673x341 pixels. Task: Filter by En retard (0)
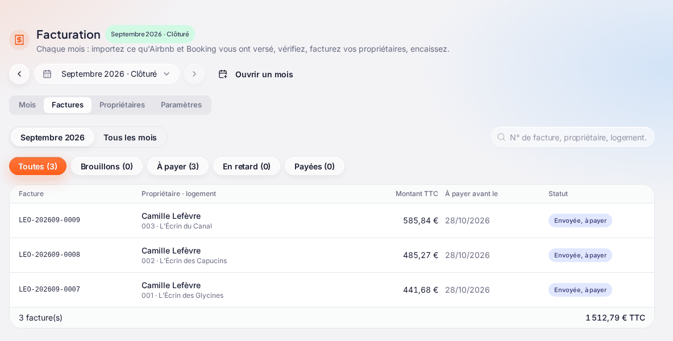coord(247,167)
